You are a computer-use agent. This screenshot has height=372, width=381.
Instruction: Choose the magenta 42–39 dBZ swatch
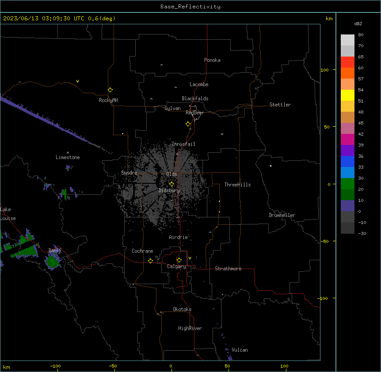click(347, 139)
